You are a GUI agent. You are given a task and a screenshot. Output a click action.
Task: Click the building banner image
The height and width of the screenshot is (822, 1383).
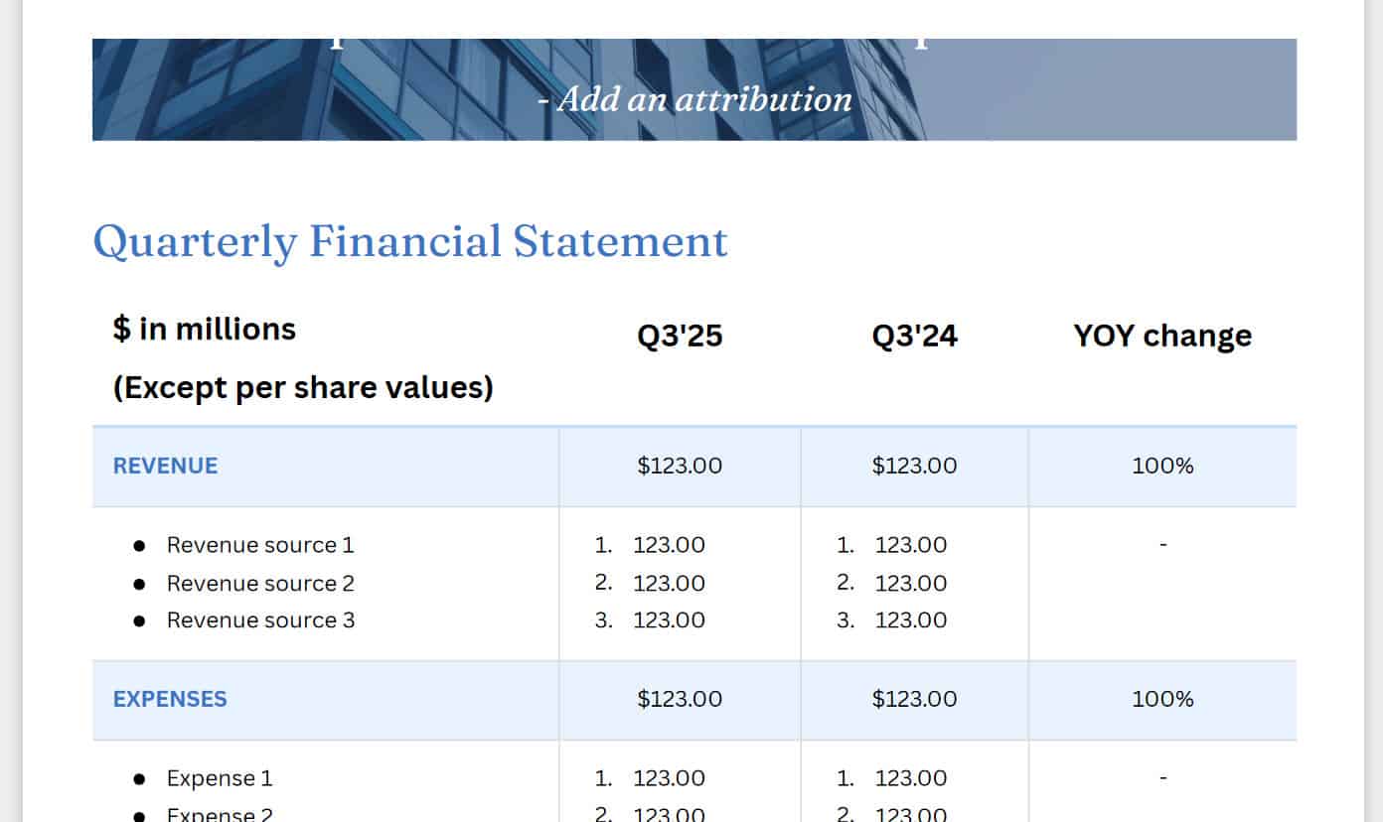694,89
